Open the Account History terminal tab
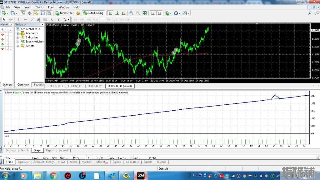Viewport: 320px width, 180px height. [43, 162]
